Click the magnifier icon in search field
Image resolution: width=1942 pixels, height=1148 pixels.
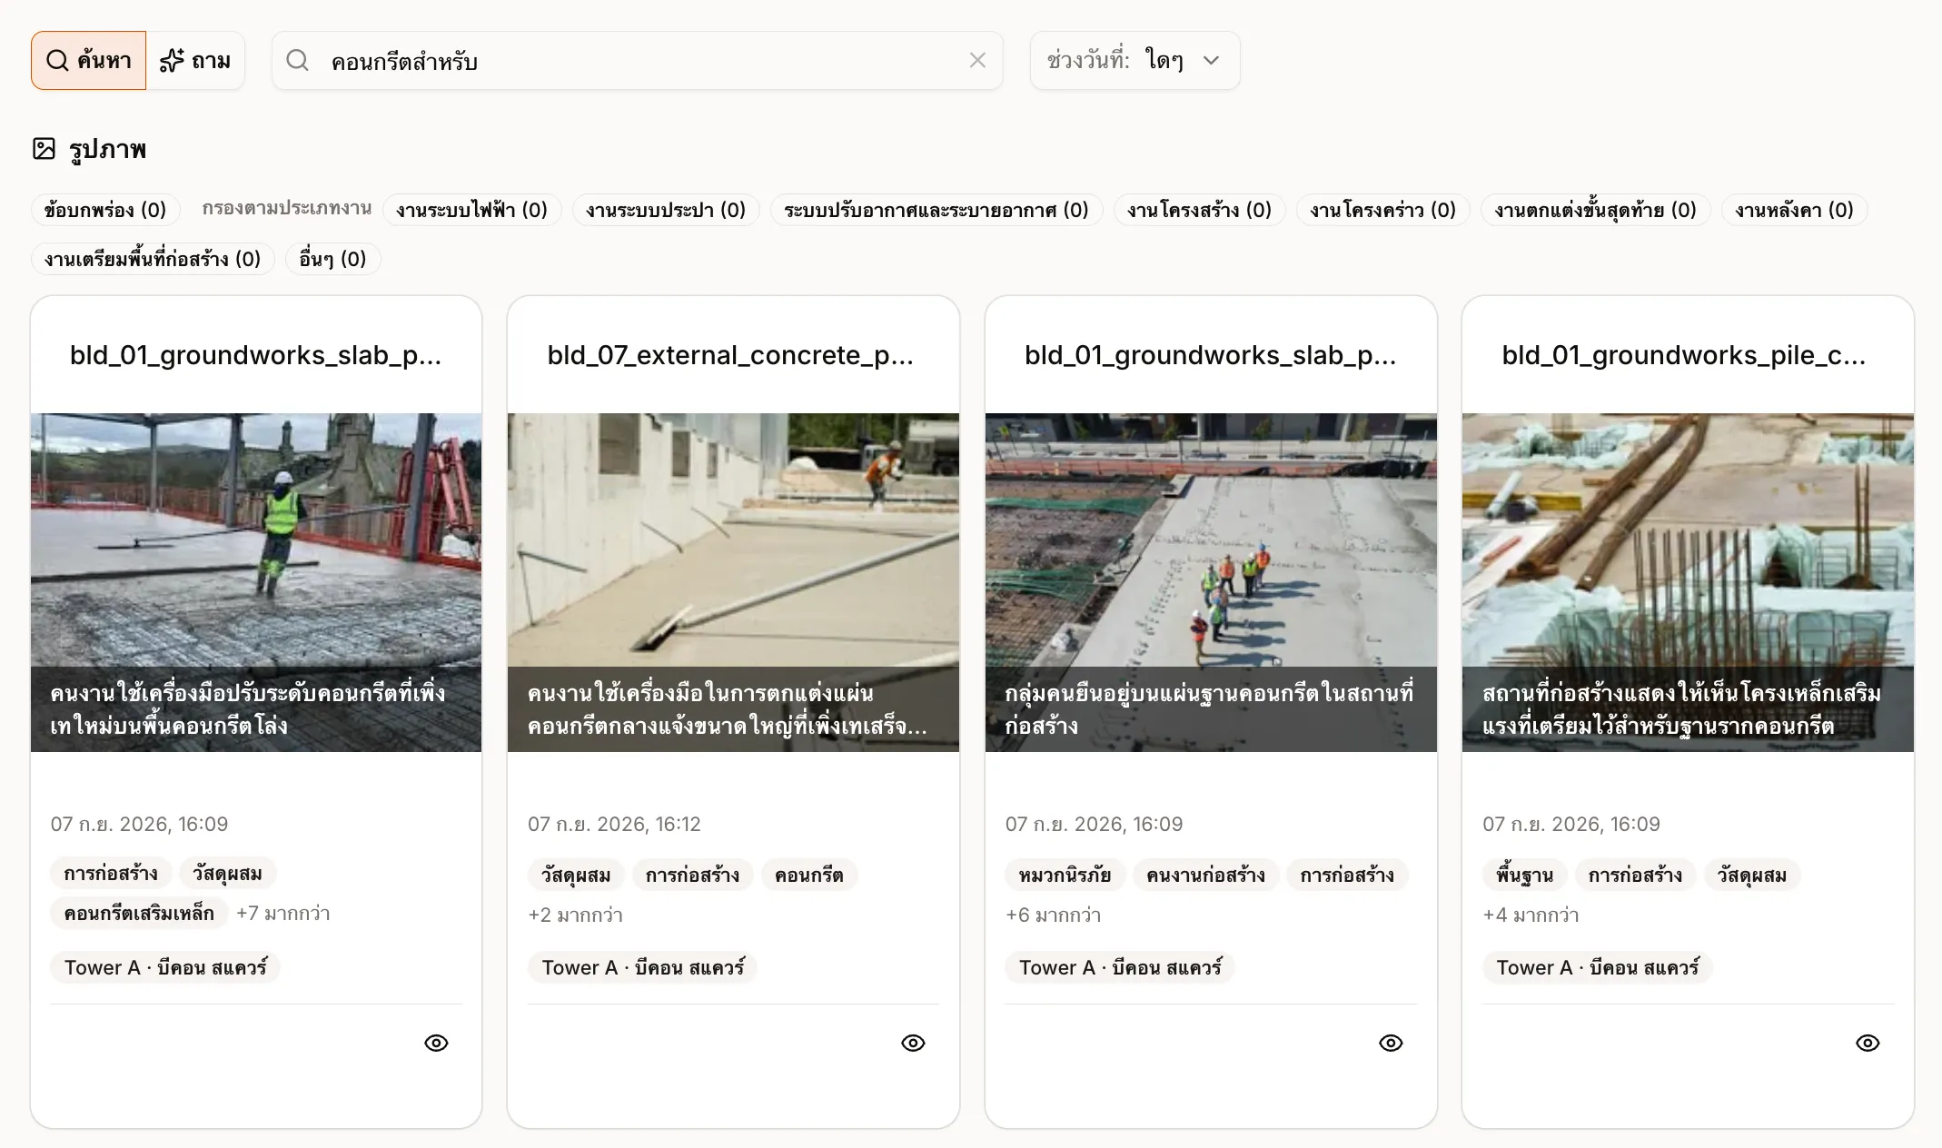pyautogui.click(x=297, y=60)
